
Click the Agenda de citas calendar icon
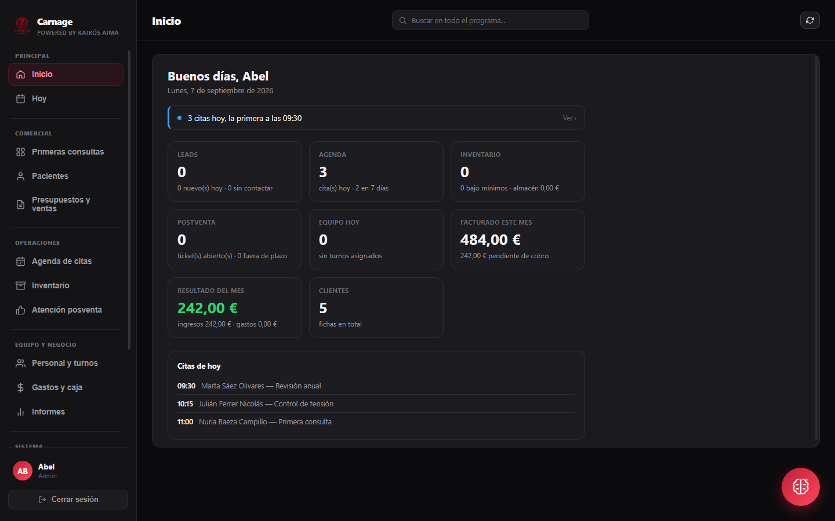point(21,262)
